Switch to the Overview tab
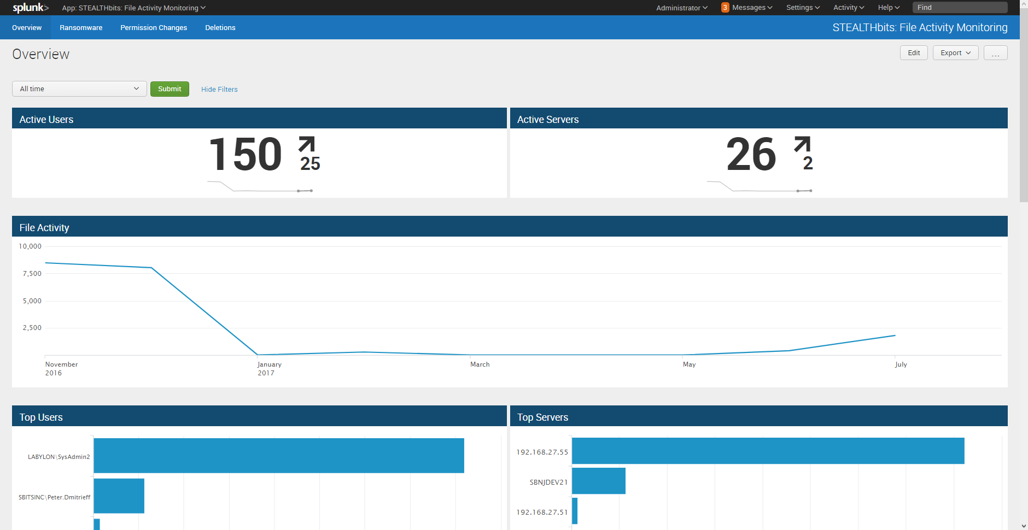The height and width of the screenshot is (530, 1028). click(x=27, y=28)
